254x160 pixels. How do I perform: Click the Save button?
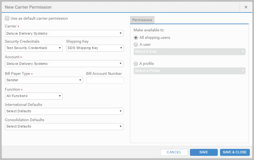click(x=204, y=152)
